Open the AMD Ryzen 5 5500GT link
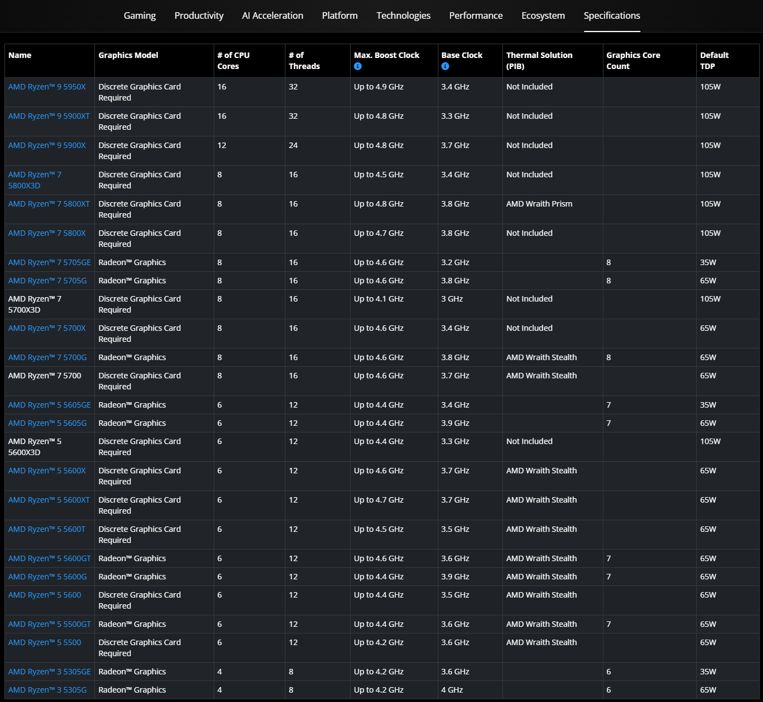The height and width of the screenshot is (702, 763). pos(50,624)
